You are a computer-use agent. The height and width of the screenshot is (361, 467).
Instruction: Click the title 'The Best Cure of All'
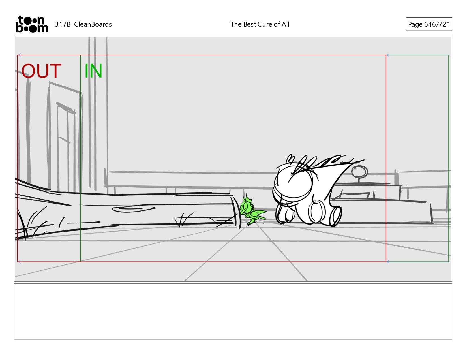click(260, 24)
